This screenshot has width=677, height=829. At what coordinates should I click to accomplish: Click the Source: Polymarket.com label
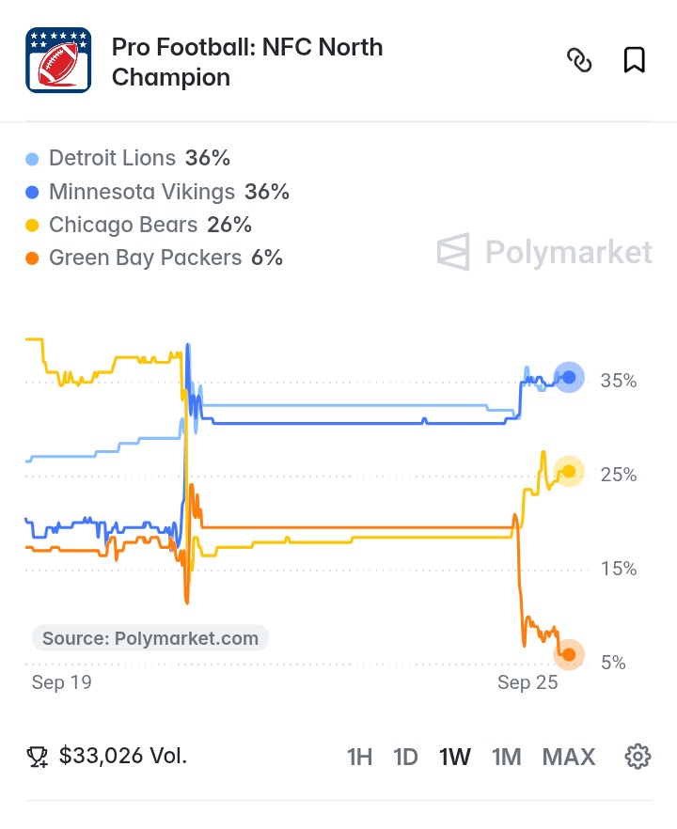tap(150, 638)
